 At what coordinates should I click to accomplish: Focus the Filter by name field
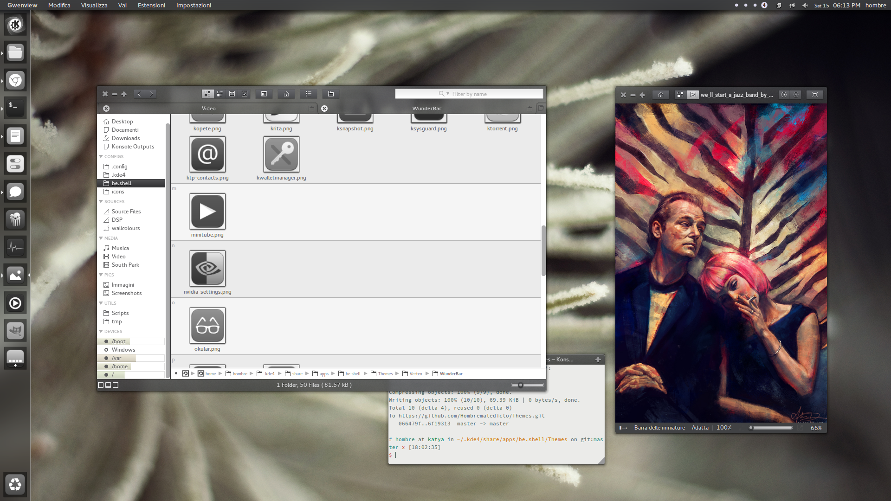point(469,94)
